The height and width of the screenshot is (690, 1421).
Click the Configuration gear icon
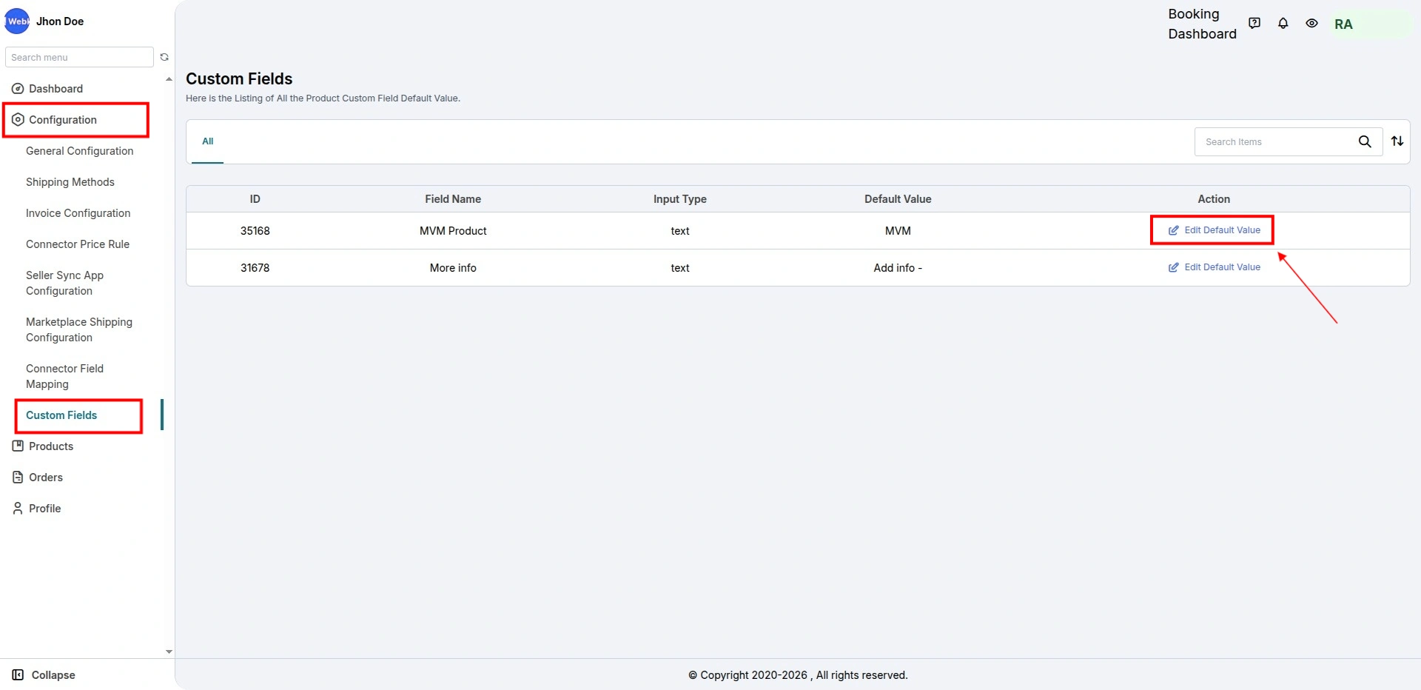pyautogui.click(x=18, y=120)
